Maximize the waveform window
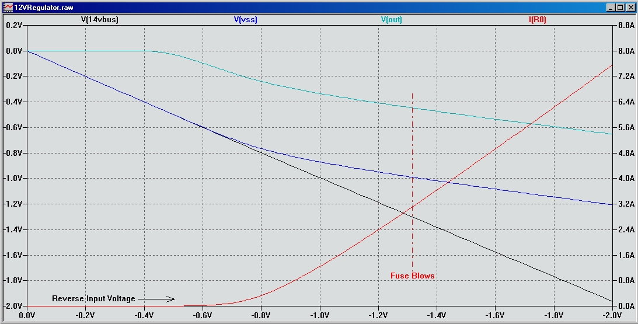 tap(620, 8)
